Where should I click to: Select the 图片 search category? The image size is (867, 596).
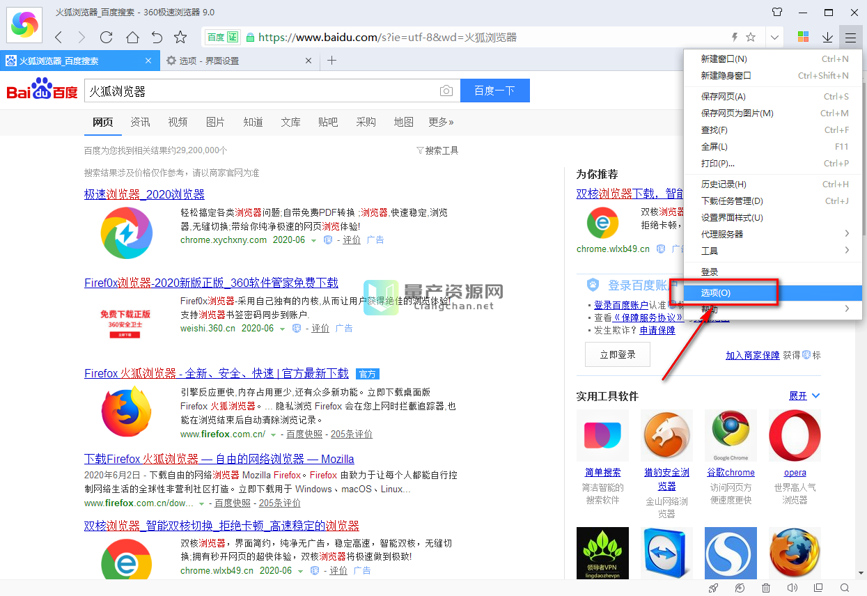coord(215,122)
